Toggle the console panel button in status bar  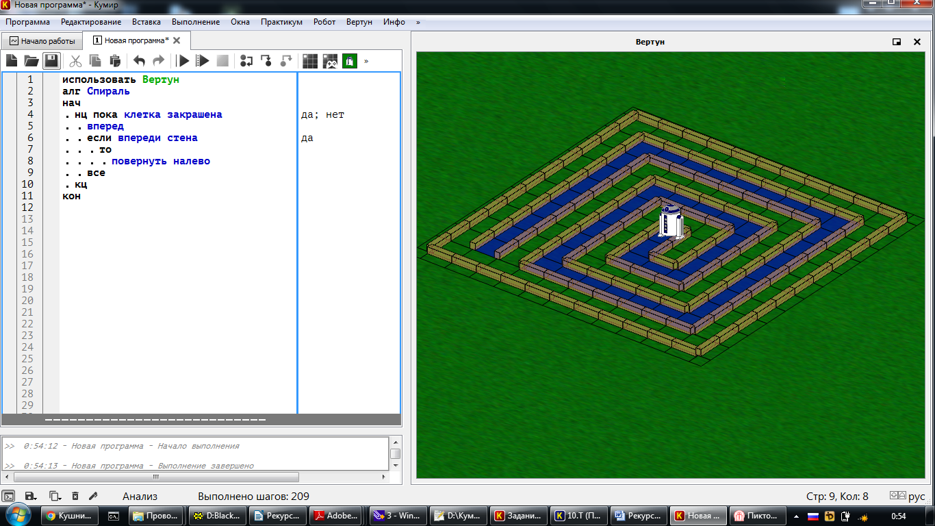pyautogui.click(x=8, y=496)
